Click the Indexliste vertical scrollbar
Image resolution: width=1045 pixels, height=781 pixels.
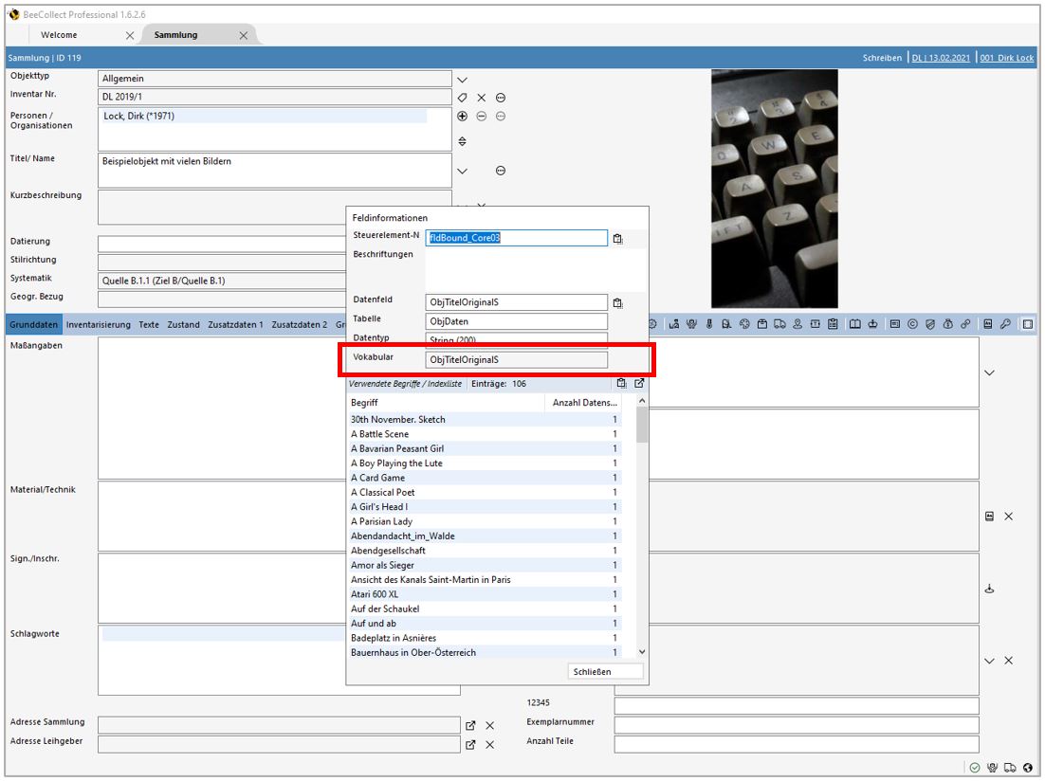642,531
